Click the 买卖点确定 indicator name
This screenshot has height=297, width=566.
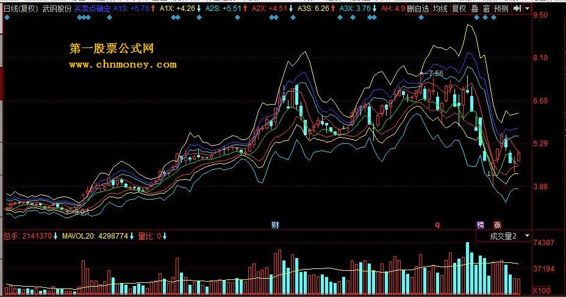(93, 9)
